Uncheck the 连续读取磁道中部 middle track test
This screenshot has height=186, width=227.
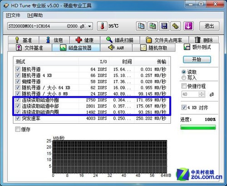18,106
